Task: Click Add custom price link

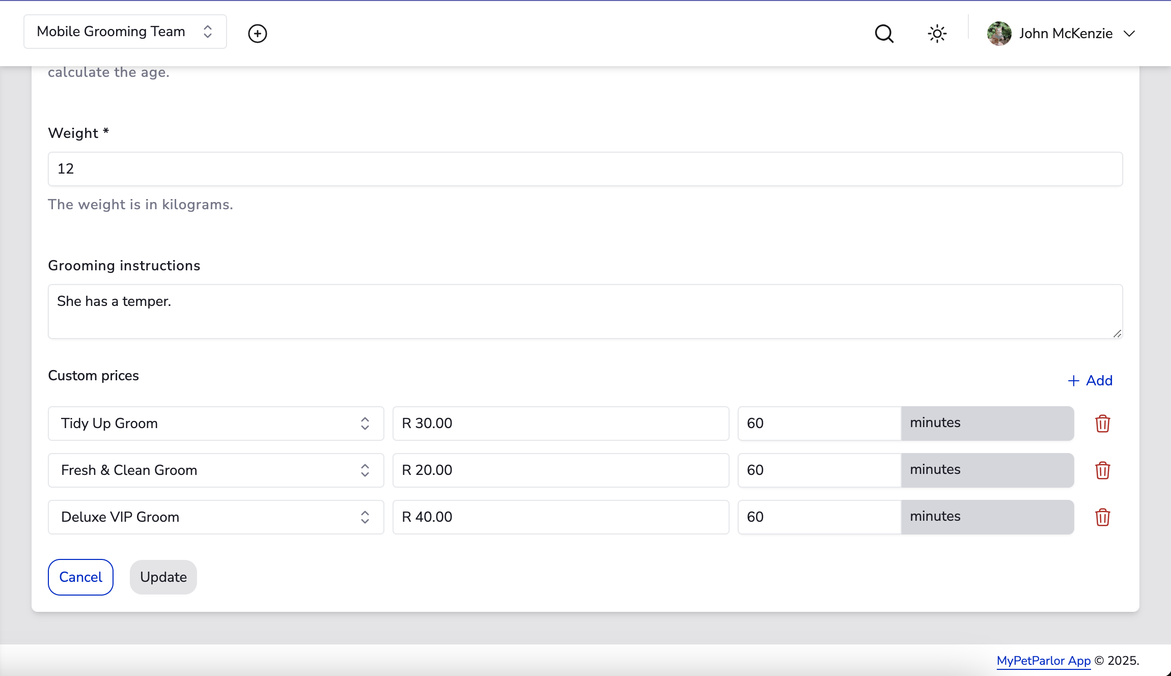Action: point(1090,381)
